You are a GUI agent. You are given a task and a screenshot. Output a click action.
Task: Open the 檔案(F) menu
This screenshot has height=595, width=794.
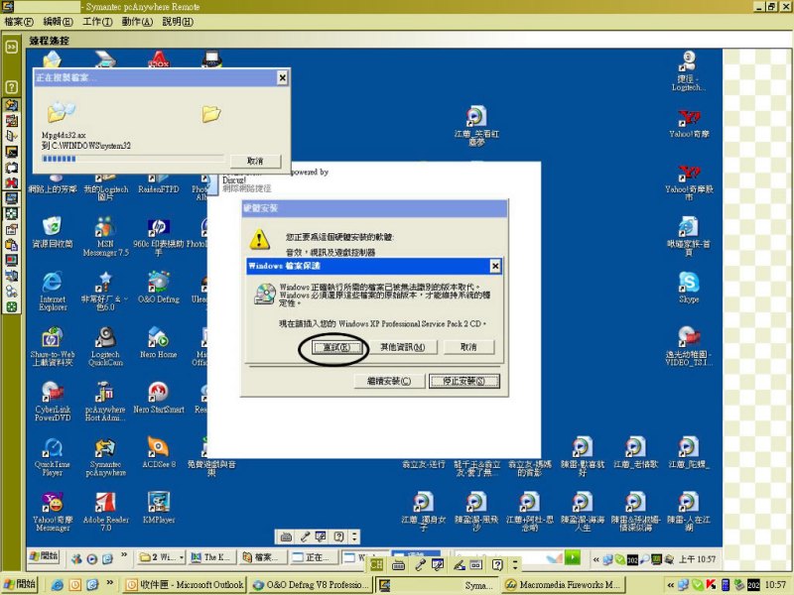pyautogui.click(x=19, y=22)
